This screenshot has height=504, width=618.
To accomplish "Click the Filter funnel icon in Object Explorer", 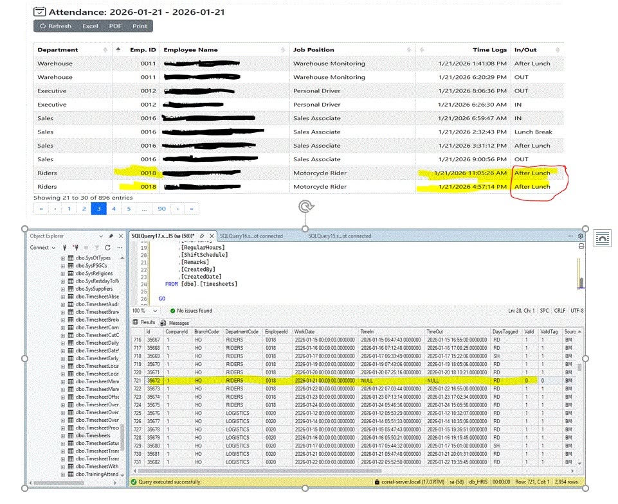I will coord(96,247).
